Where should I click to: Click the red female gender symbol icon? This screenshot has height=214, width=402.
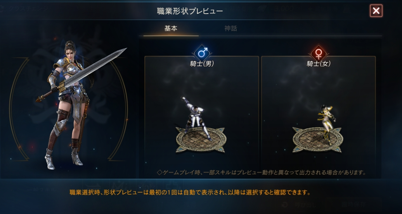pyautogui.click(x=319, y=53)
